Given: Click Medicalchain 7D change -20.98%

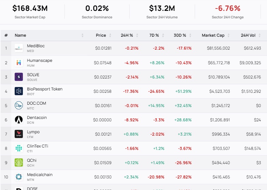Looking at the screenshot, I should [x=156, y=177].
